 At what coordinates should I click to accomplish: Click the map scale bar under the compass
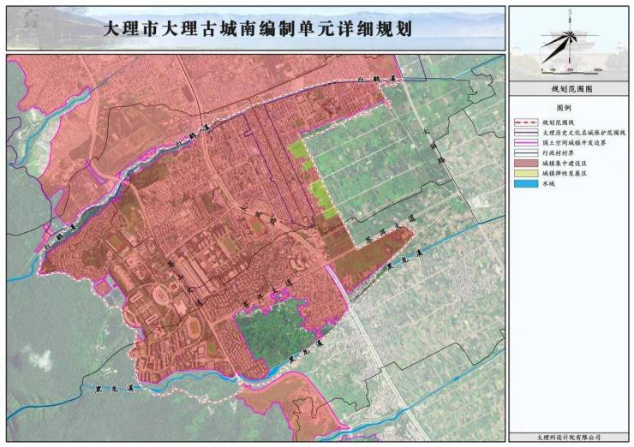(571, 71)
